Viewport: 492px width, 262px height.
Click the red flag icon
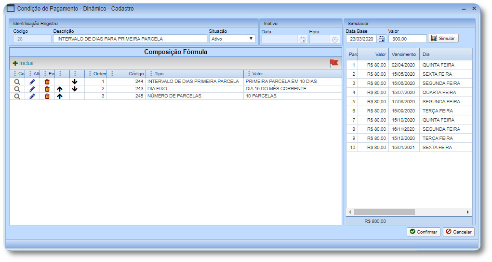(334, 63)
